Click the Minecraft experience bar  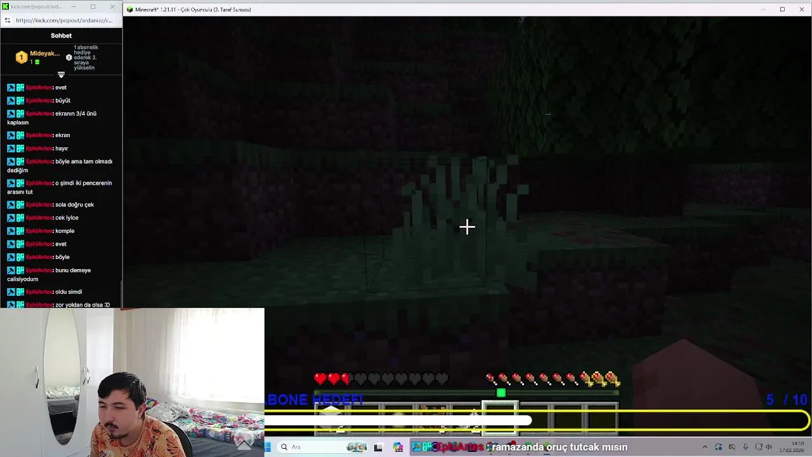pyautogui.click(x=466, y=393)
